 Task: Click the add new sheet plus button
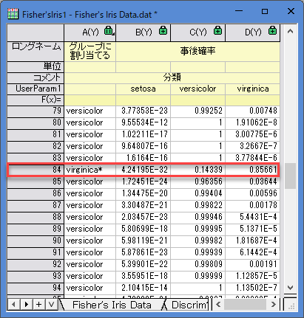[x=38, y=305]
